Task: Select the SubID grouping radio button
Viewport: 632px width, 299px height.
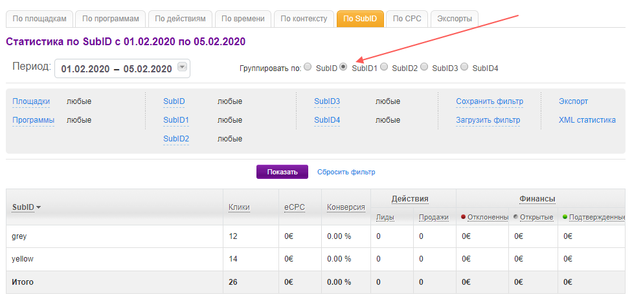Action: pyautogui.click(x=308, y=67)
